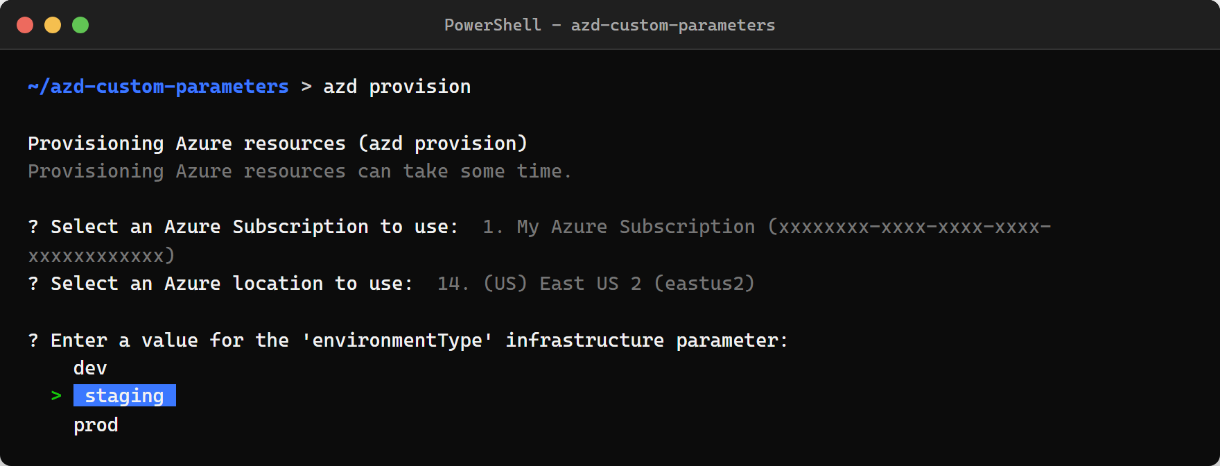Click the 'azd-custom-parameters' title label
The image size is (1220, 466).
[x=672, y=25]
